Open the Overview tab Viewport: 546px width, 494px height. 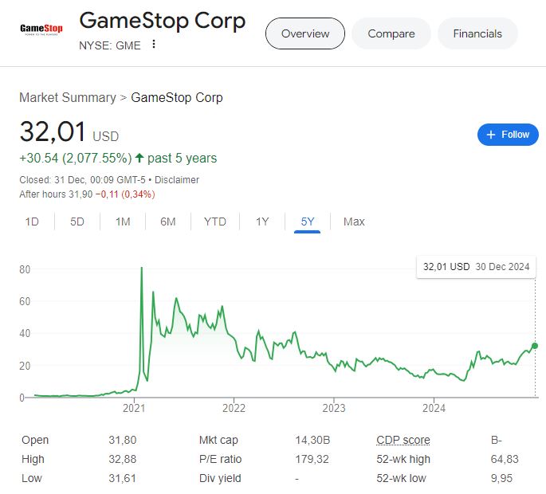tap(305, 33)
